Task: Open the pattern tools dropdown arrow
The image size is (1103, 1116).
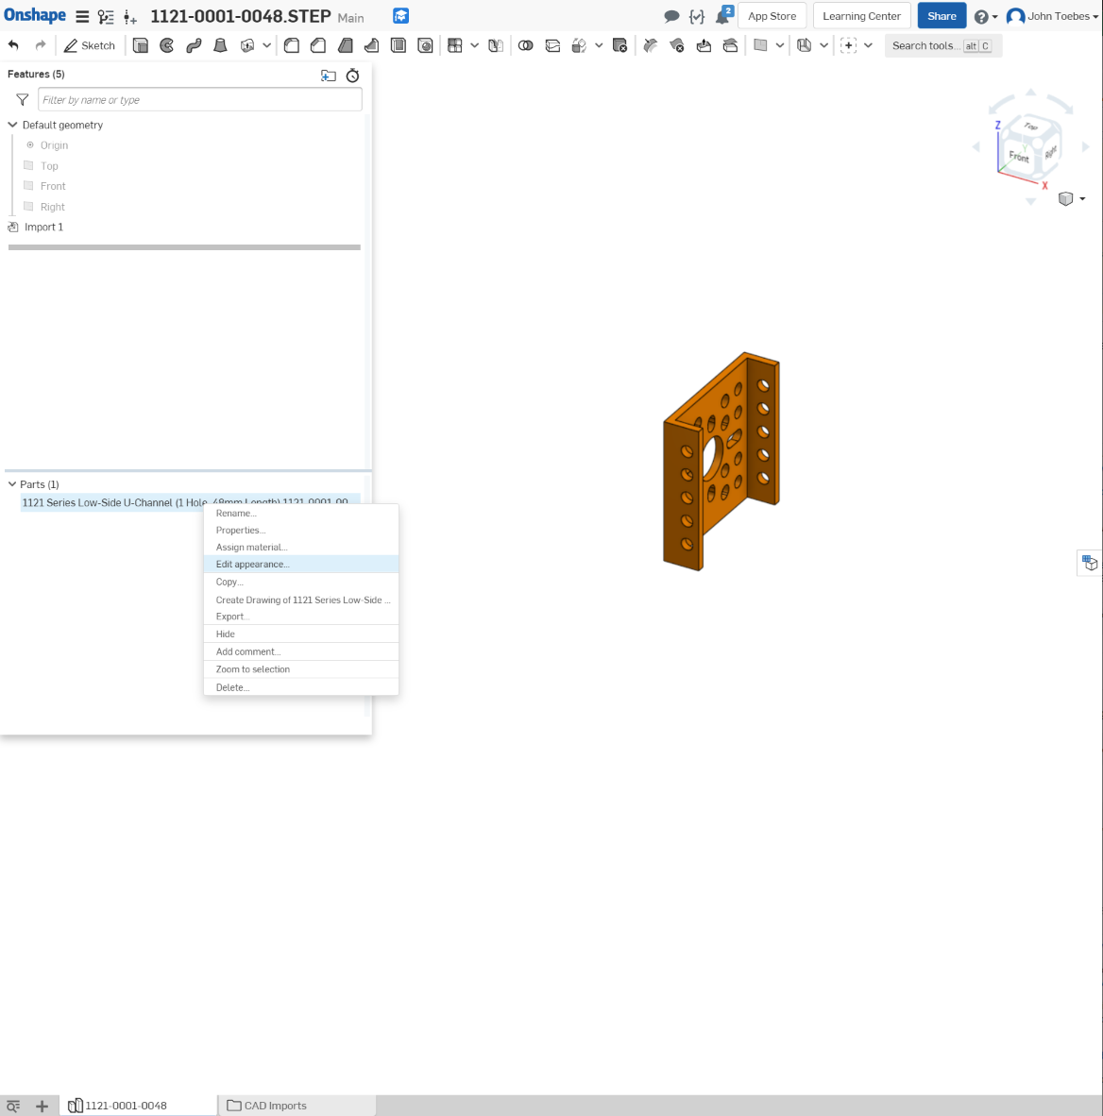Action: pyautogui.click(x=474, y=45)
